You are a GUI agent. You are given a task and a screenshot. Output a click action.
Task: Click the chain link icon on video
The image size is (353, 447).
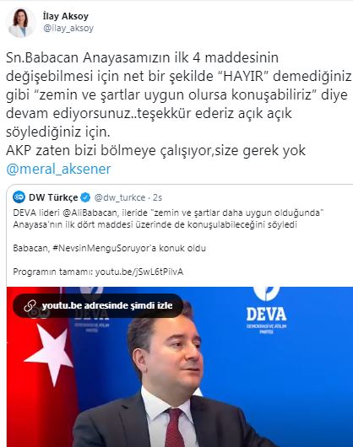tap(30, 305)
